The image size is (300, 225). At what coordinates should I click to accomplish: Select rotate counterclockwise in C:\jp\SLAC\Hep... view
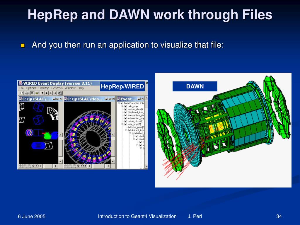coord(82,166)
